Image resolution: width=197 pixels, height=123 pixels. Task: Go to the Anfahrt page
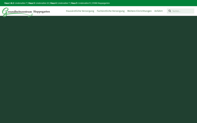pyautogui.click(x=159, y=11)
